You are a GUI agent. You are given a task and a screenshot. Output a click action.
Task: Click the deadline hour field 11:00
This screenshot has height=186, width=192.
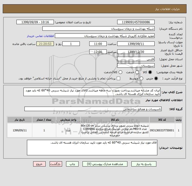pyautogui.click(x=98, y=44)
